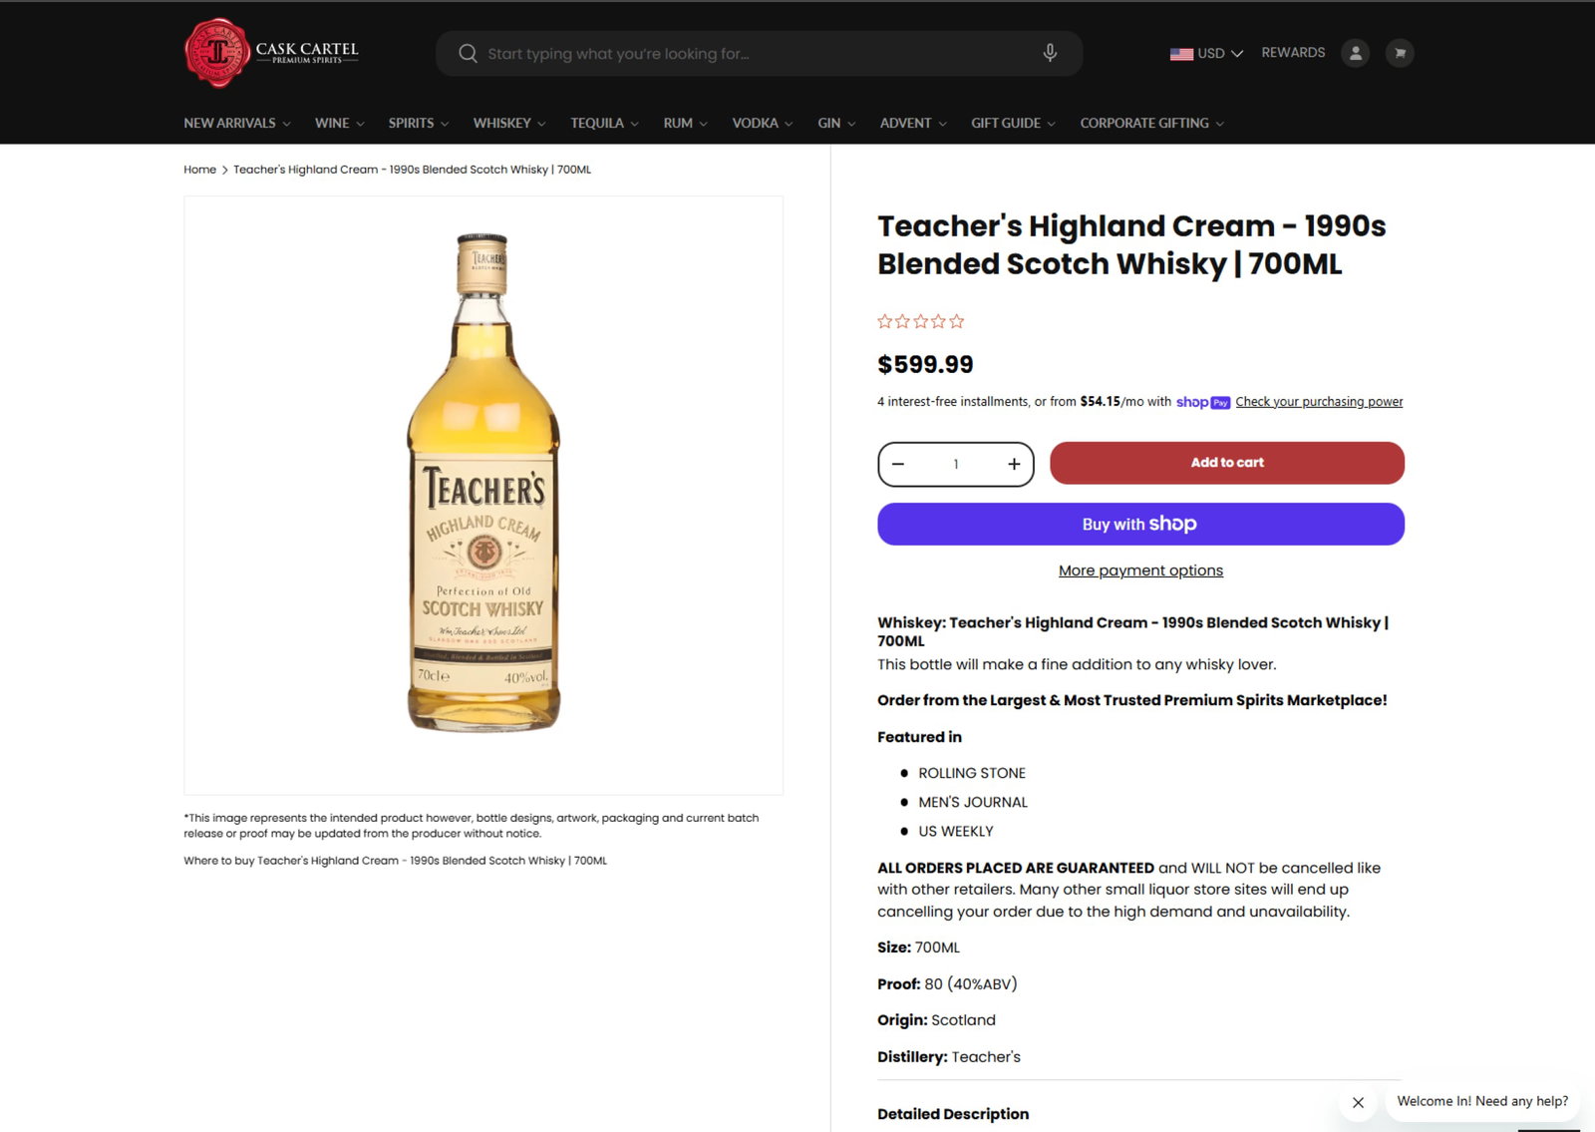Screen dimensions: 1595x1132
Task: Click the Cask Cartel logo
Action: coord(270,52)
